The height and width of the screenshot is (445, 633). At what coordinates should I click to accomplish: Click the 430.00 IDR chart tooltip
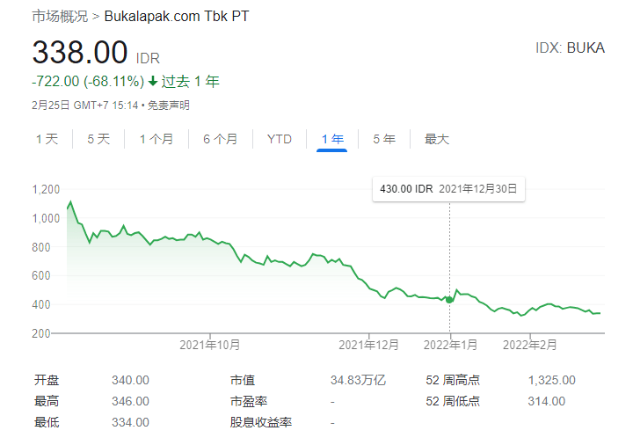point(448,189)
